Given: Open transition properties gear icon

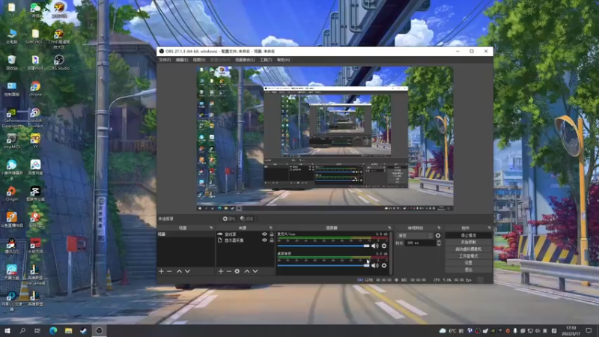Looking at the screenshot, I should 438,236.
